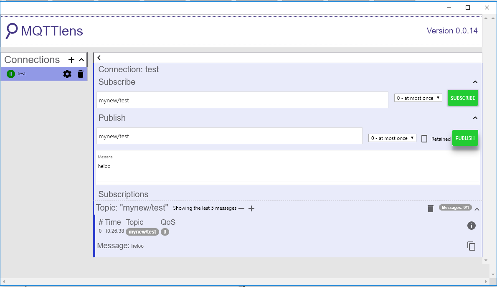Click the Subscriptions heading
Image resolution: width=497 pixels, height=287 pixels.
(123, 194)
